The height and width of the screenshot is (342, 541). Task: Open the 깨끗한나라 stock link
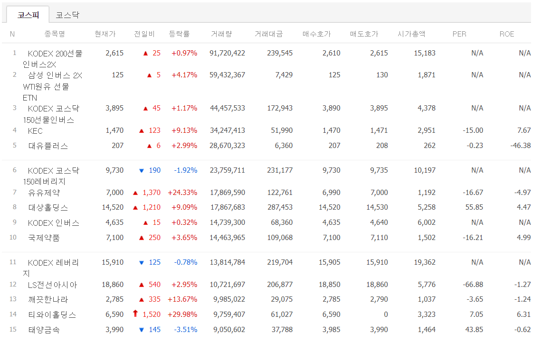(x=48, y=299)
